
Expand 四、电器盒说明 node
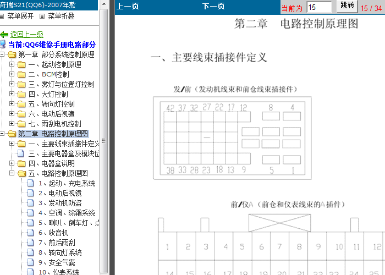coord(12,163)
